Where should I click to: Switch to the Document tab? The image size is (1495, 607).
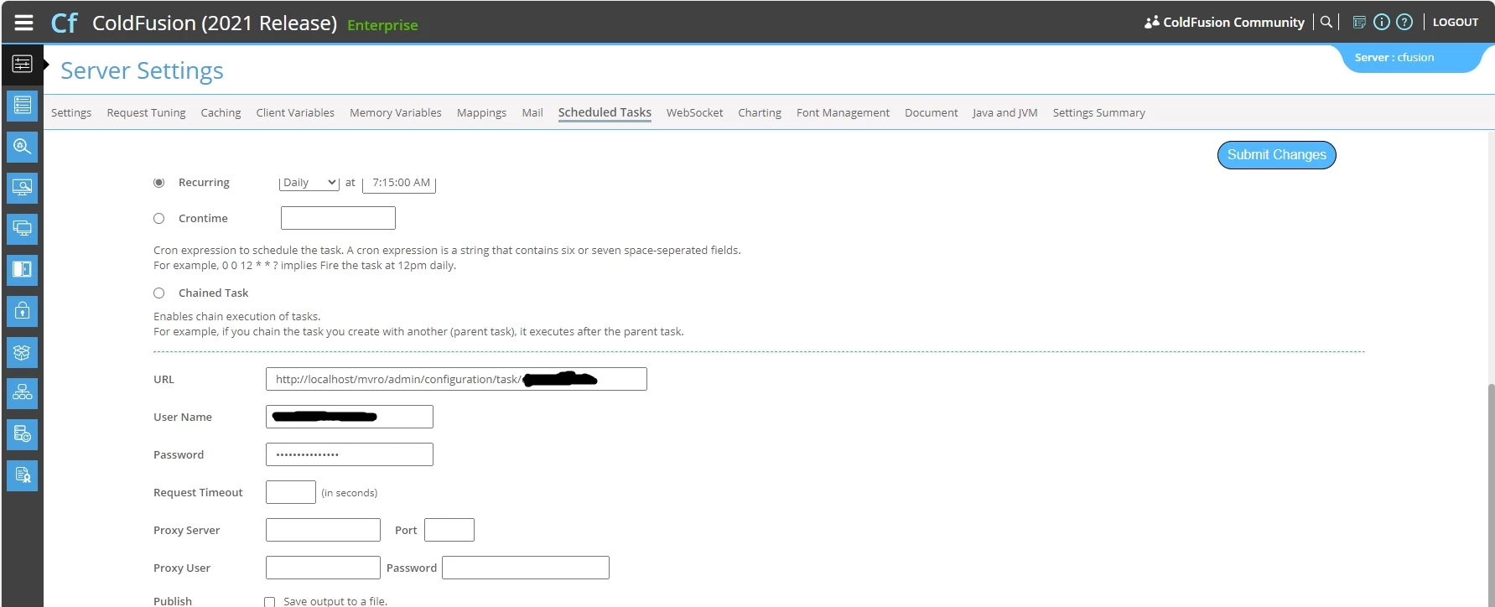(931, 112)
